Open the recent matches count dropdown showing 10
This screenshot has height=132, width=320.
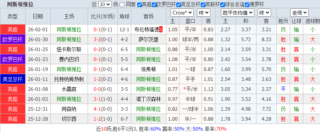[x=105, y=4]
